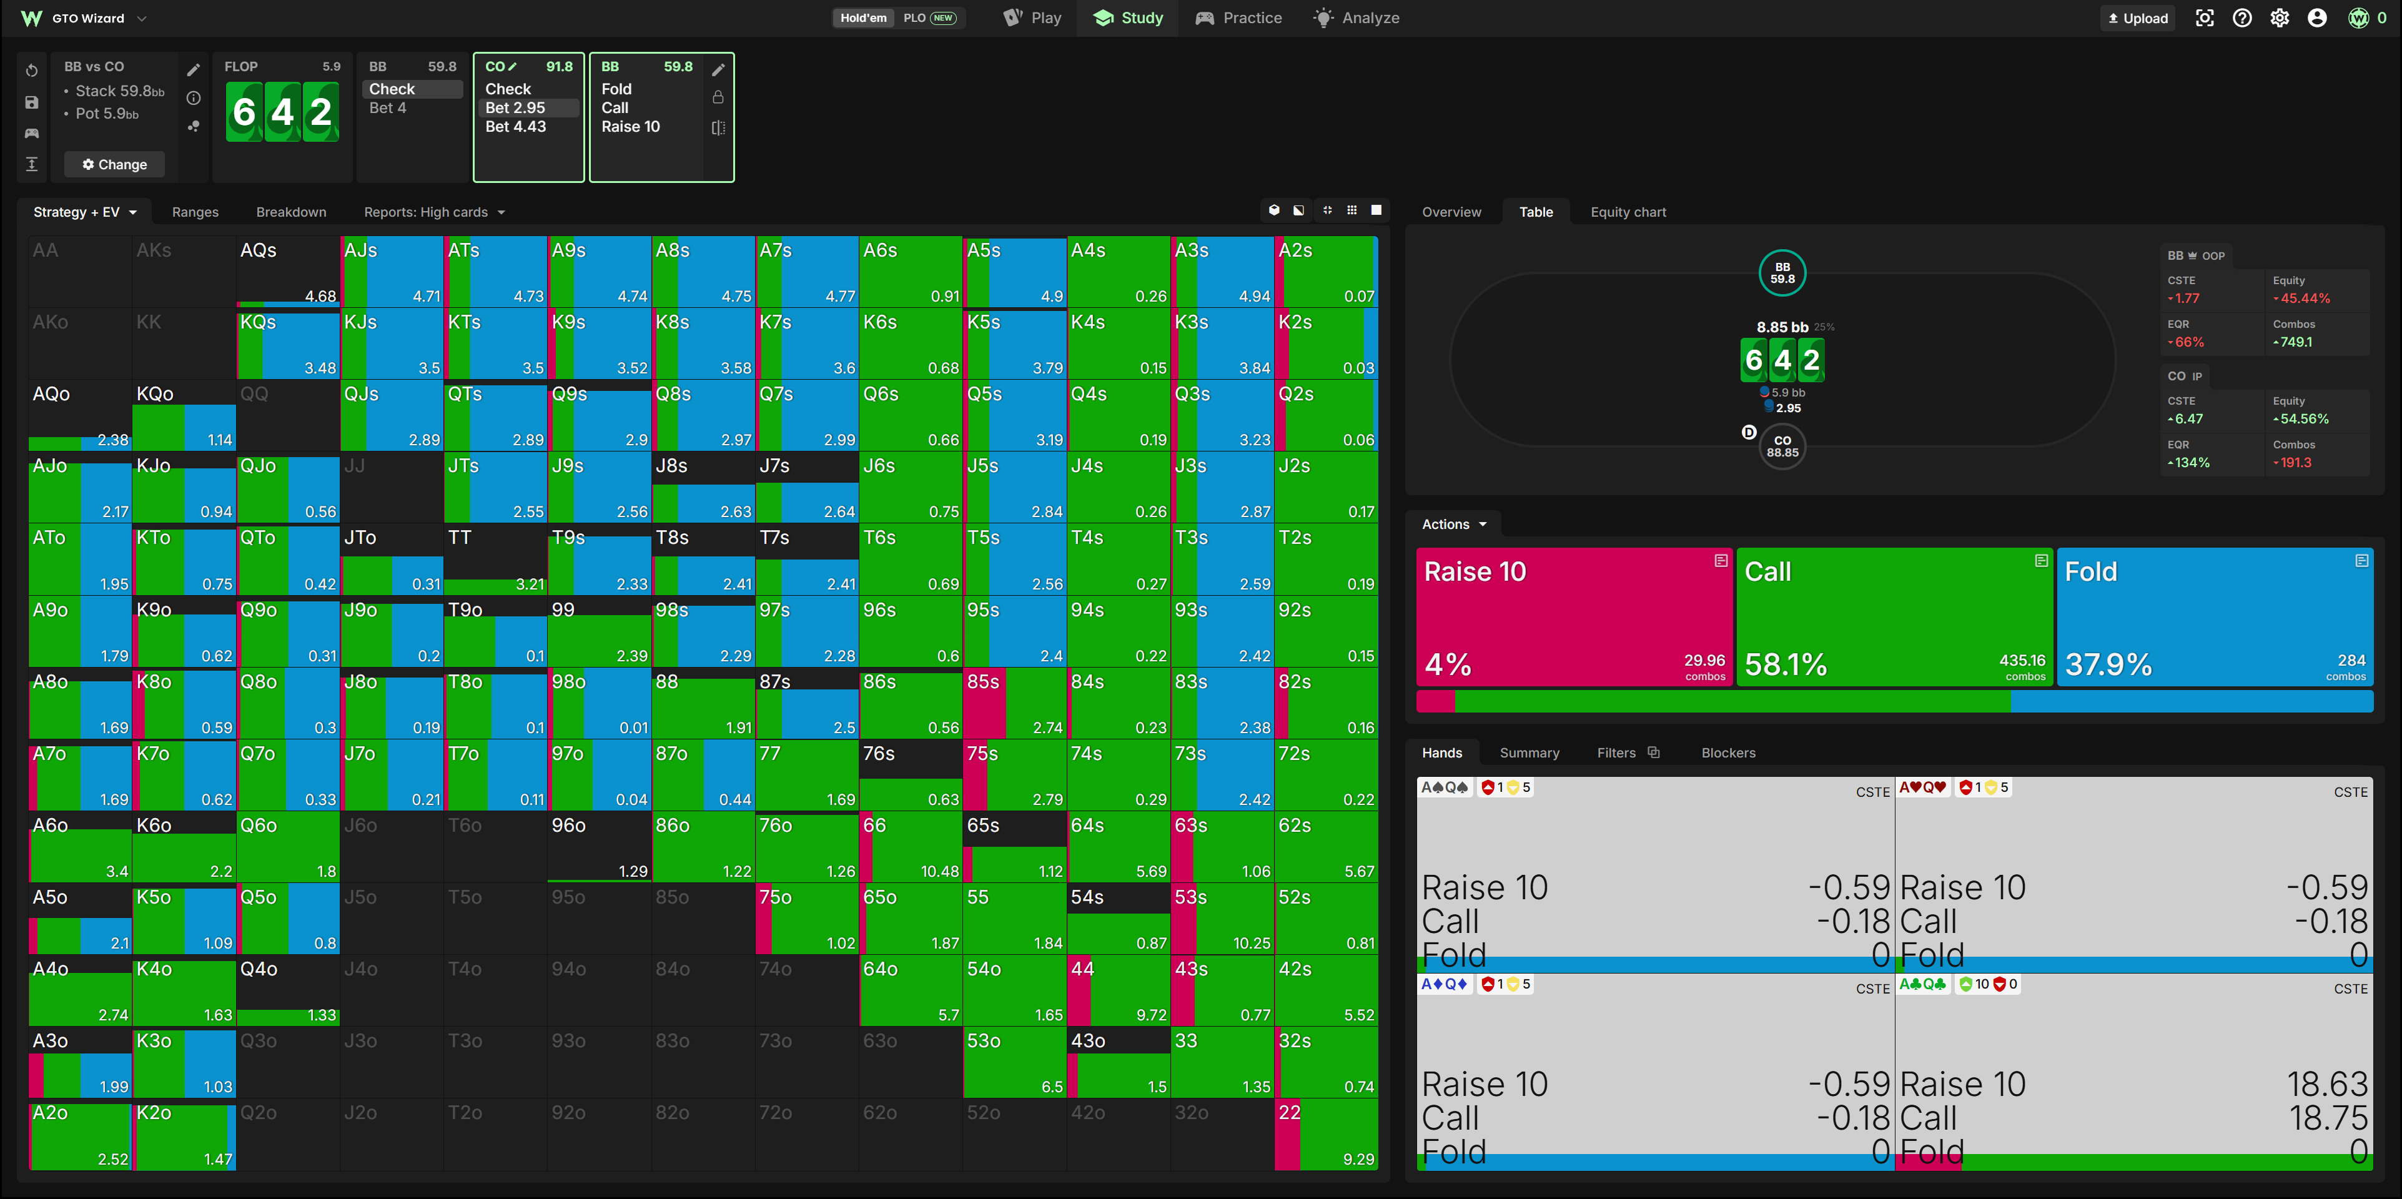Toggle the solid square matrix display option

coord(1376,210)
